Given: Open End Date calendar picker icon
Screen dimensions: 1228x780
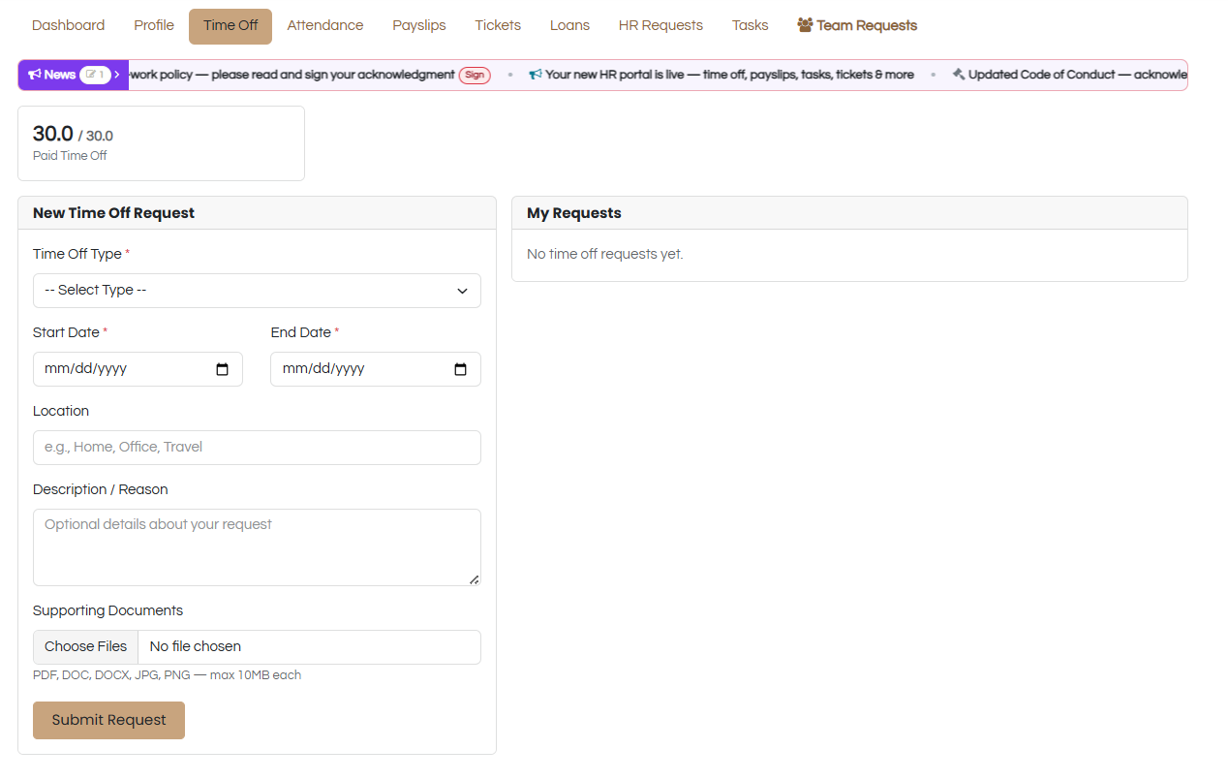Looking at the screenshot, I should [460, 369].
